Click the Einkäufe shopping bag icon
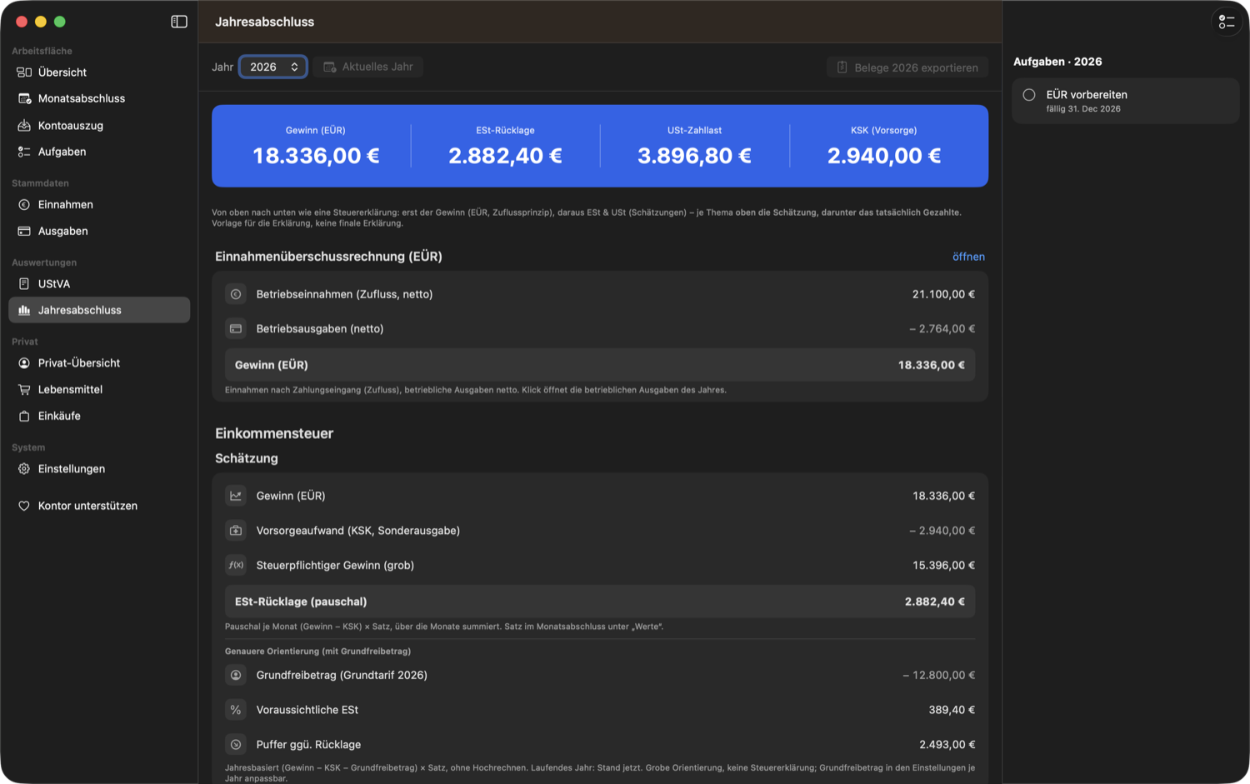Image resolution: width=1250 pixels, height=784 pixels. pos(24,416)
